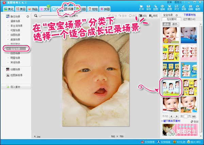Toggle the 对比 (Compare) view
Viewport: 204px width, 145px height.
[x=143, y=16]
